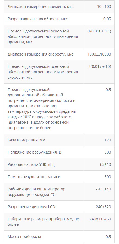Select 'Масса прибора, кг' row label
This screenshot has height=244, width=119.
tap(25, 237)
